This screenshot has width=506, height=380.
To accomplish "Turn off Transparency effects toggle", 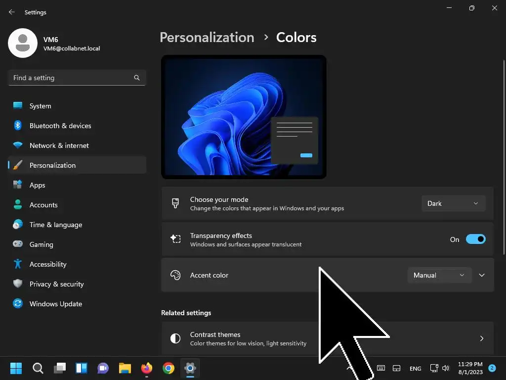I will tap(476, 239).
